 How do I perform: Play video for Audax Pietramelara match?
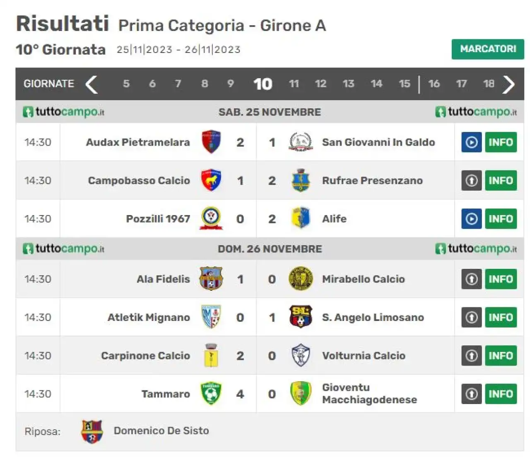[x=471, y=142]
